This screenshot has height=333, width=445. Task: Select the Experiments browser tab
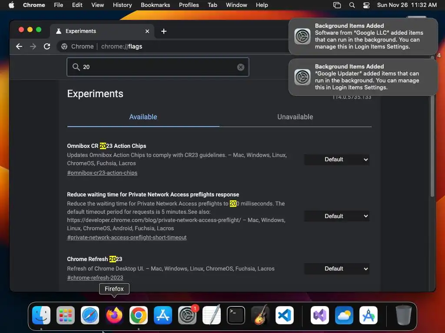[102, 31]
